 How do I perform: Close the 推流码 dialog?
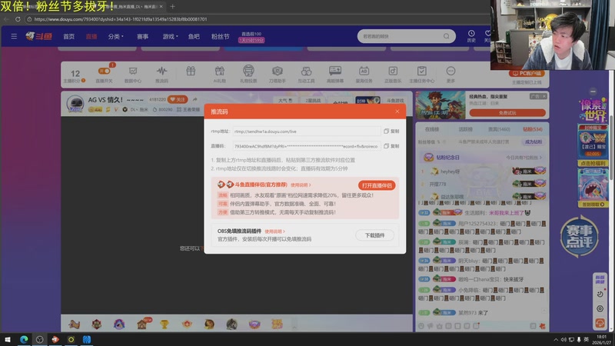[397, 111]
